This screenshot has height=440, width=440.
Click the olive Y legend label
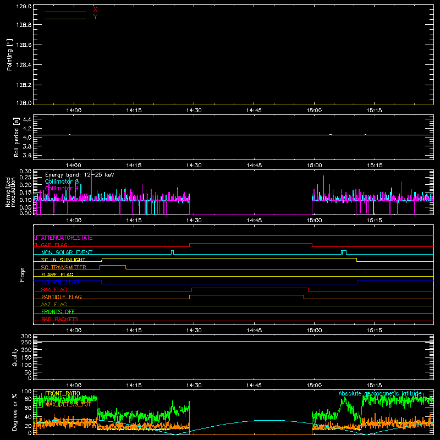(x=95, y=17)
